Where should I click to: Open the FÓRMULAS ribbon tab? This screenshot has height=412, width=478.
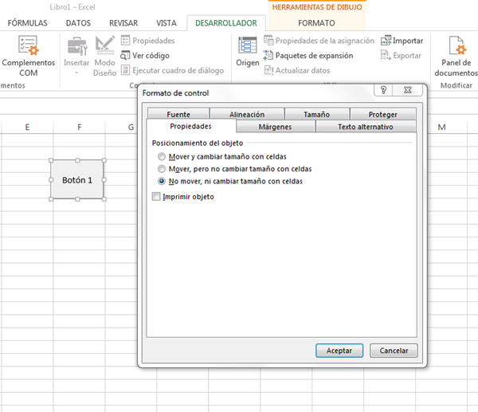[28, 23]
